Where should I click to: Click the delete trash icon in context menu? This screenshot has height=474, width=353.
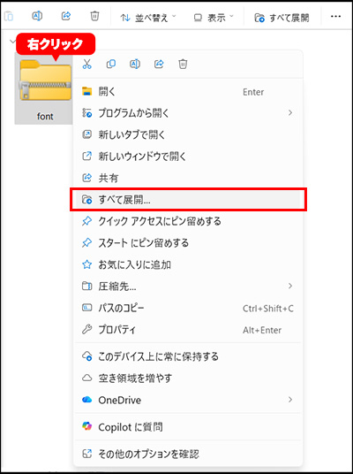point(183,64)
